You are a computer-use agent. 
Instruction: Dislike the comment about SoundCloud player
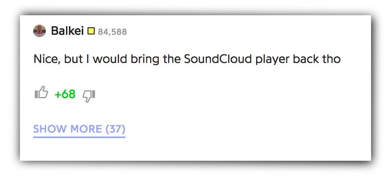pyautogui.click(x=89, y=96)
